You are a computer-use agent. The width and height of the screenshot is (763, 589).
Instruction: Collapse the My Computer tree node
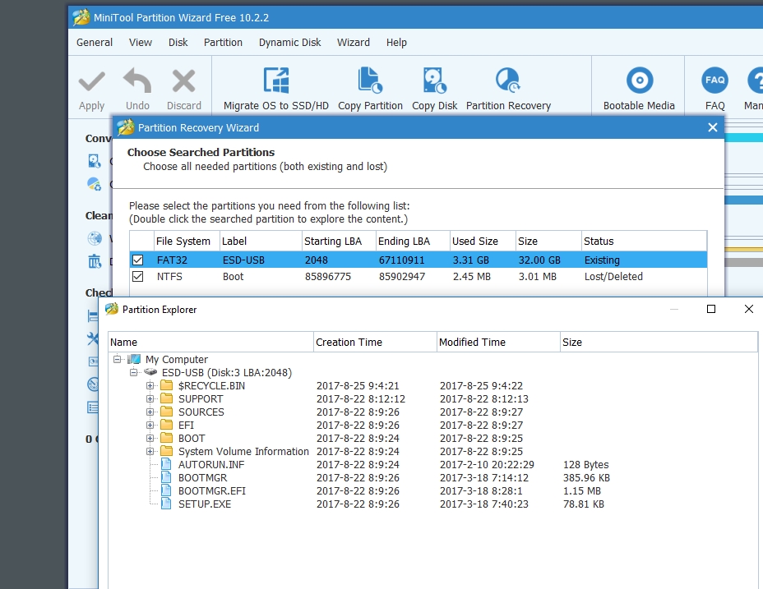(117, 360)
